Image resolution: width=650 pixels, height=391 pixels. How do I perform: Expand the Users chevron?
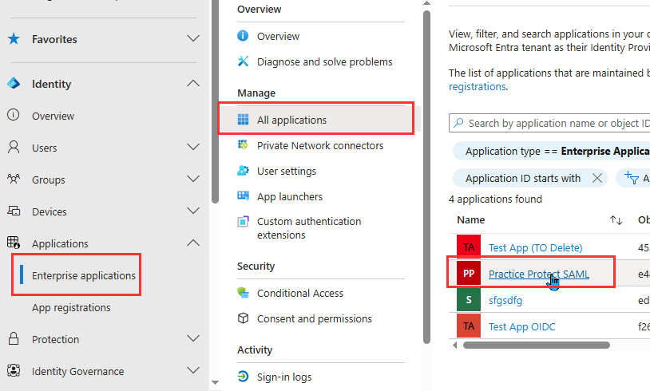tap(193, 147)
